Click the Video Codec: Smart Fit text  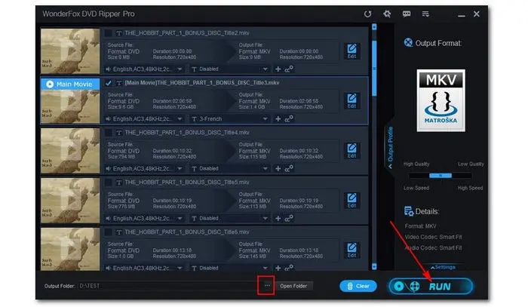(x=433, y=237)
